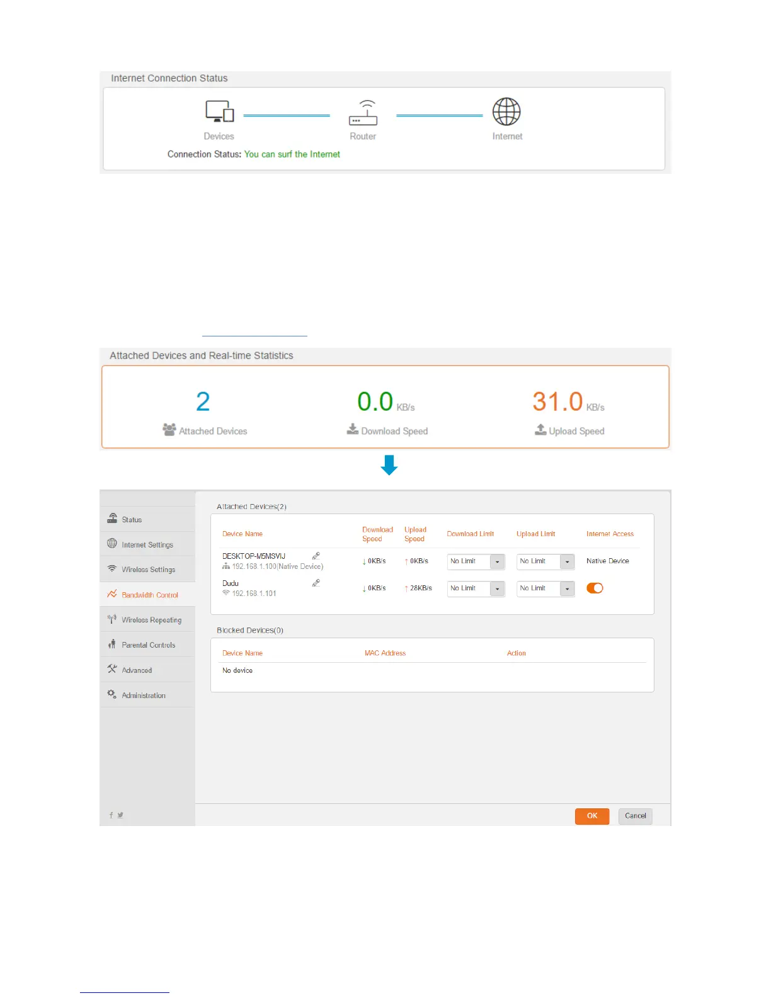Open Upload Limit dropdown for Dudu
The height and width of the screenshot is (998, 771).
click(x=545, y=588)
